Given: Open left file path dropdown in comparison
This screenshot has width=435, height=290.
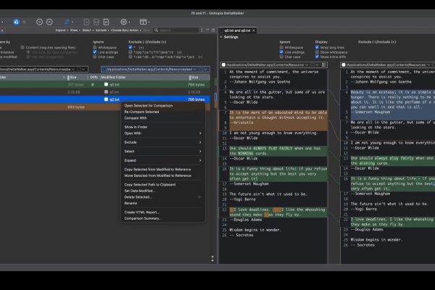Looking at the screenshot, I should [307, 65].
